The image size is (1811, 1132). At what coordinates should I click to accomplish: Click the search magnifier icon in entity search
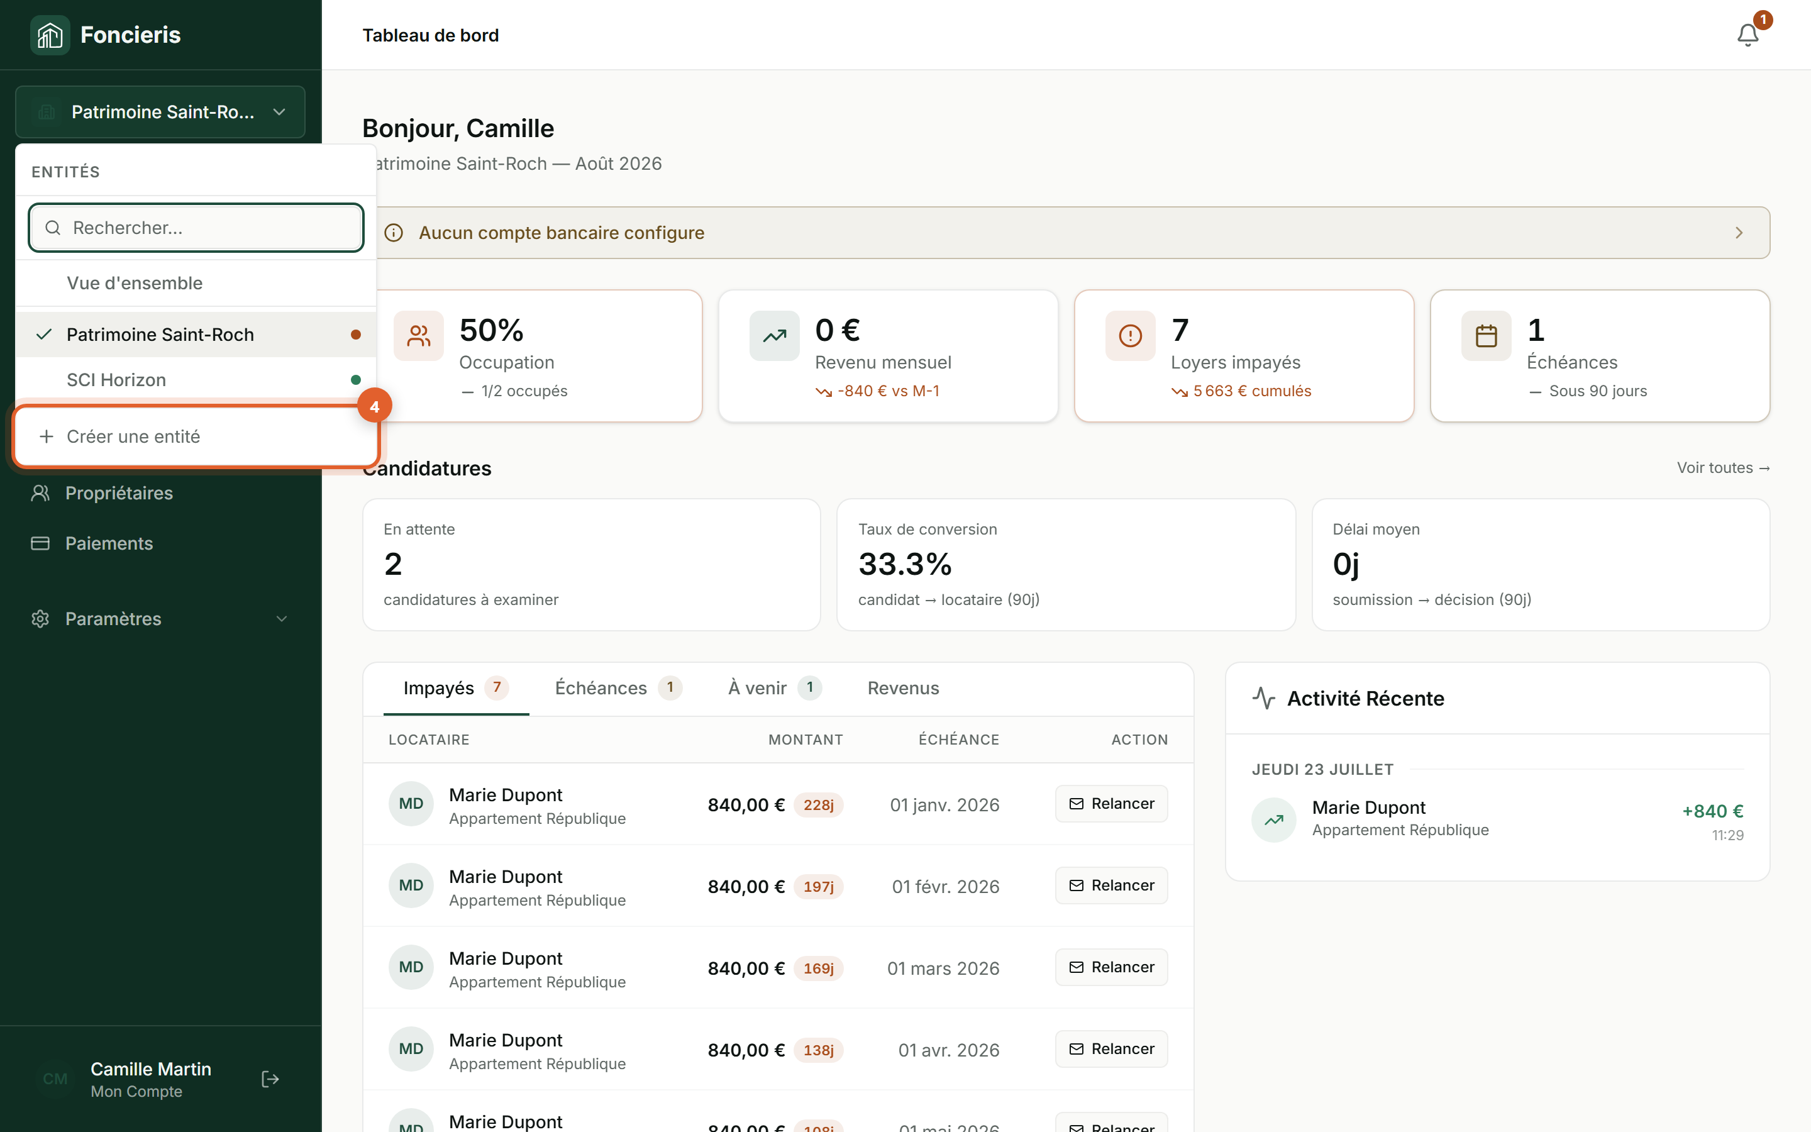[52, 228]
